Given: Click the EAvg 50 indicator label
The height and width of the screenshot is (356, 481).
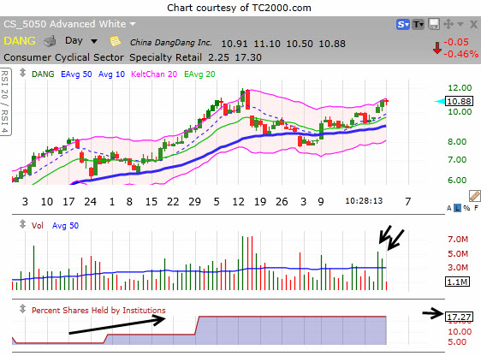Looking at the screenshot, I should click(x=76, y=74).
